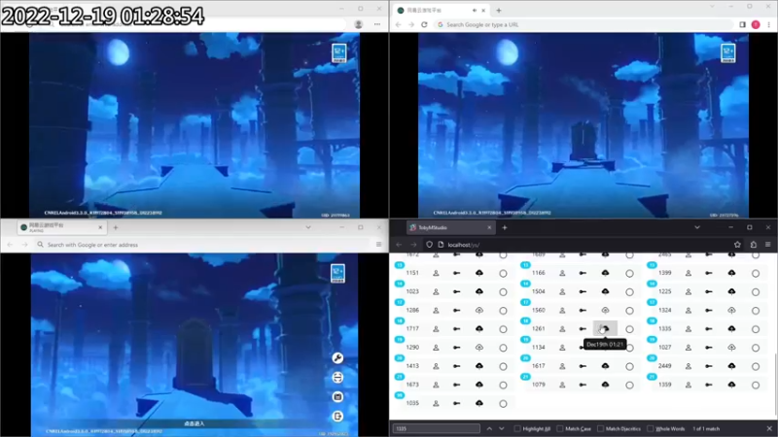Jump to previous find match arrow

tap(489, 428)
